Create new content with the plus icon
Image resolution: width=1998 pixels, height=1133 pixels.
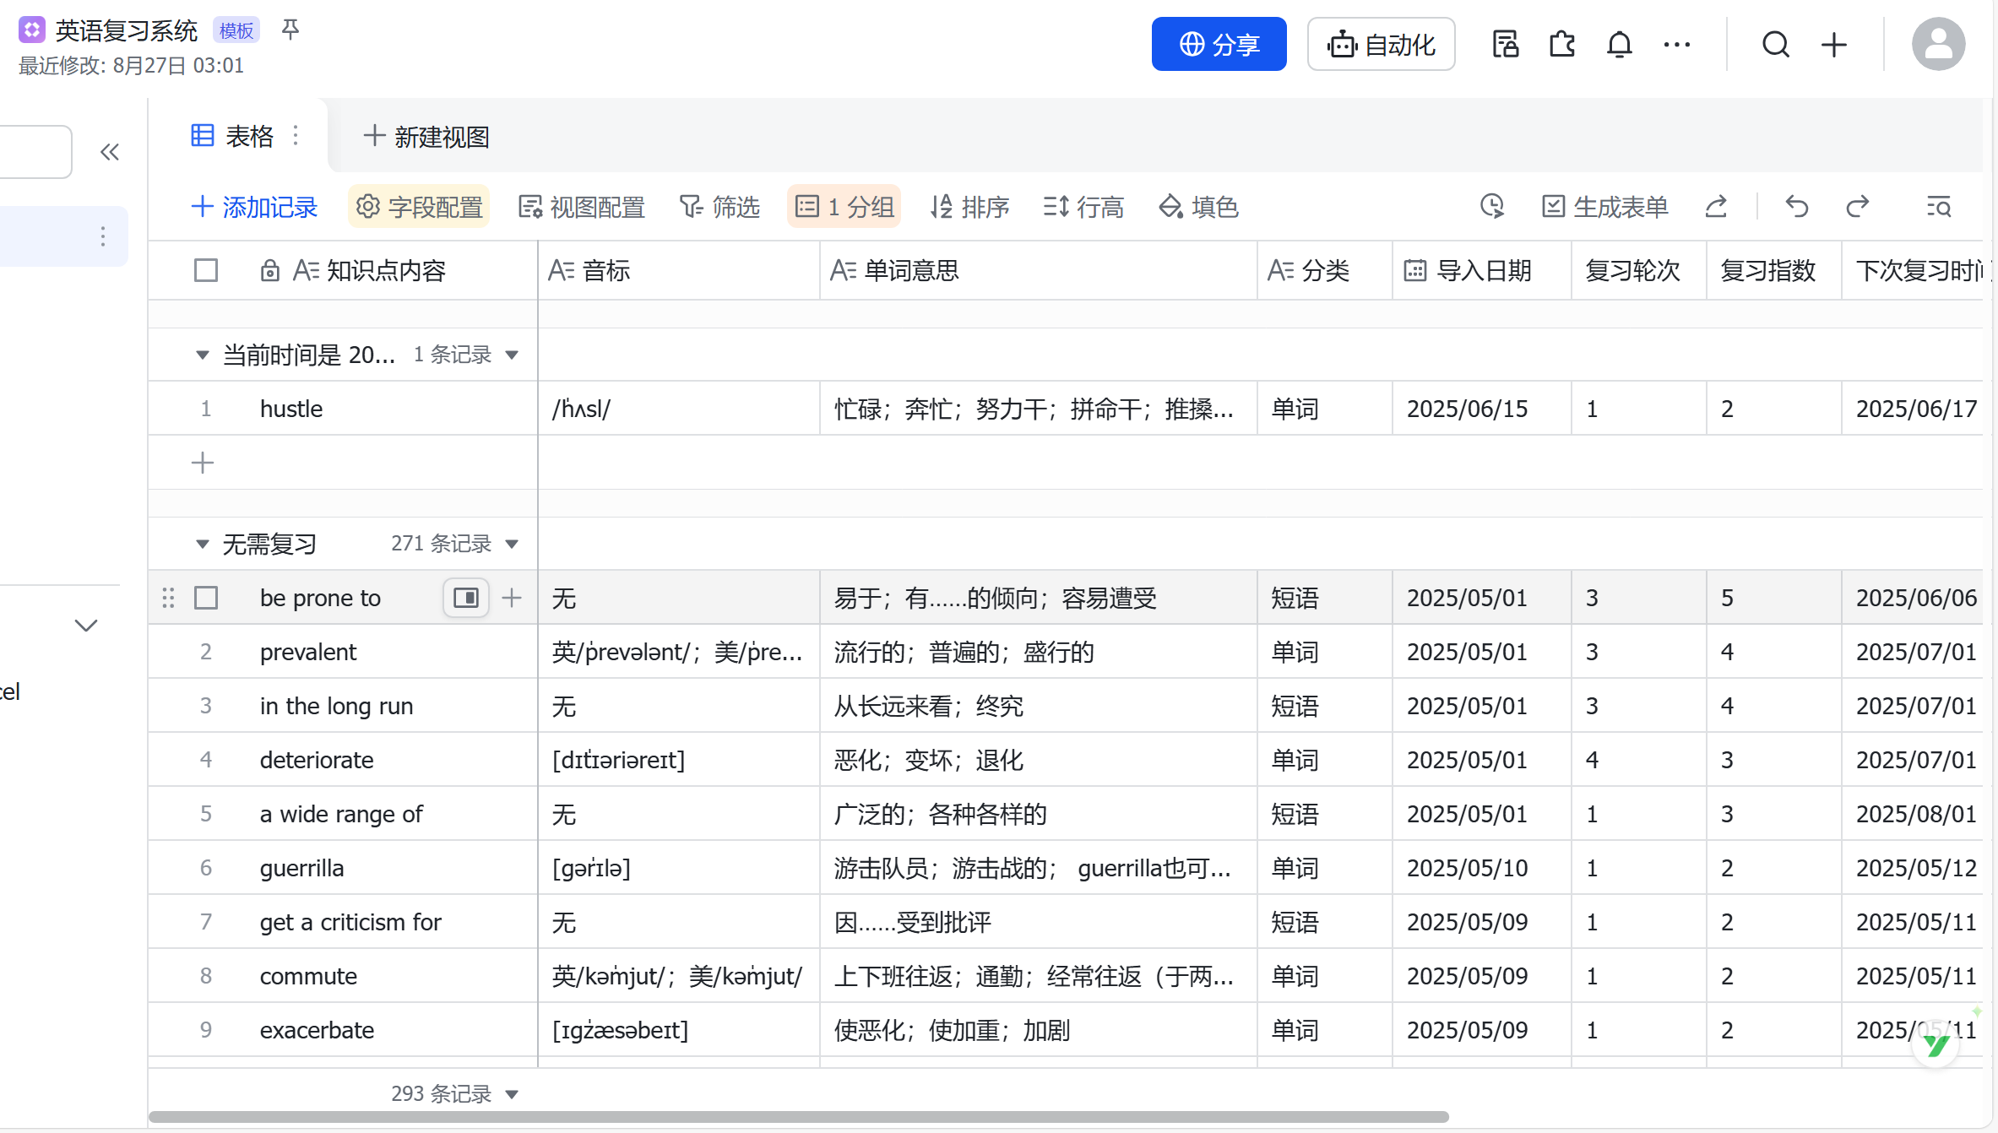pos(1833,44)
